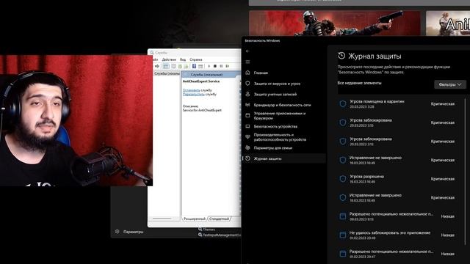This screenshot has width=470, height=264.
Task: Select Themes search result
Action: coord(206,230)
